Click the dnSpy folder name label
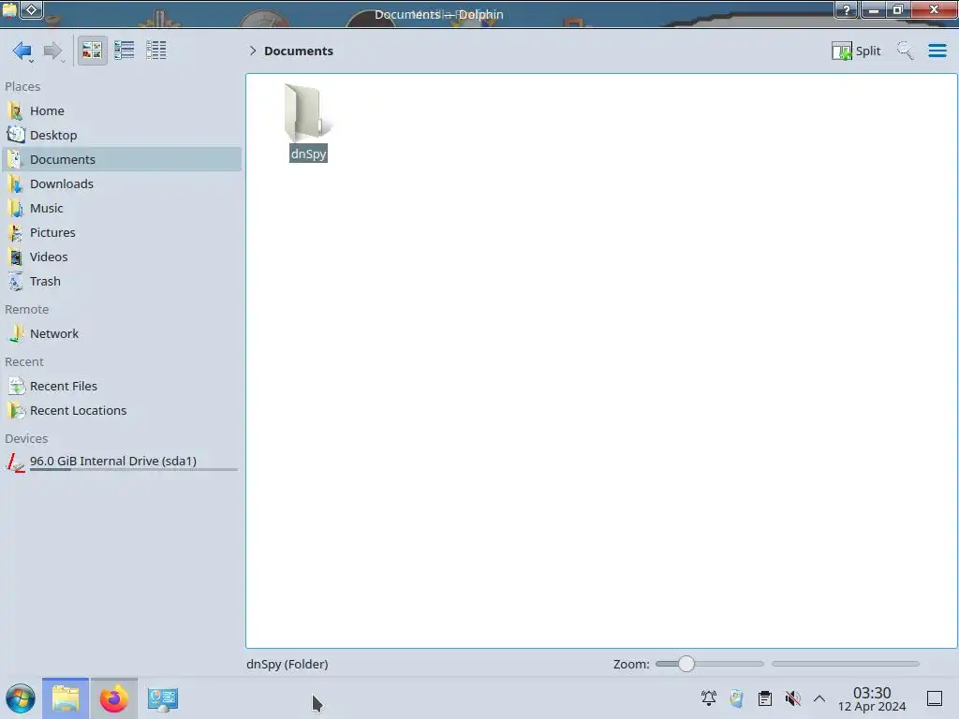 [308, 154]
